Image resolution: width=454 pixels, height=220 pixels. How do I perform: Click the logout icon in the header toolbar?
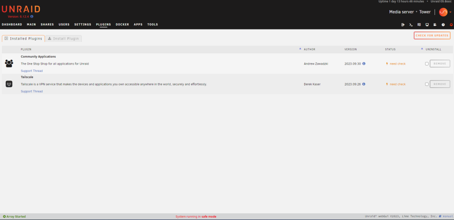coord(403,25)
